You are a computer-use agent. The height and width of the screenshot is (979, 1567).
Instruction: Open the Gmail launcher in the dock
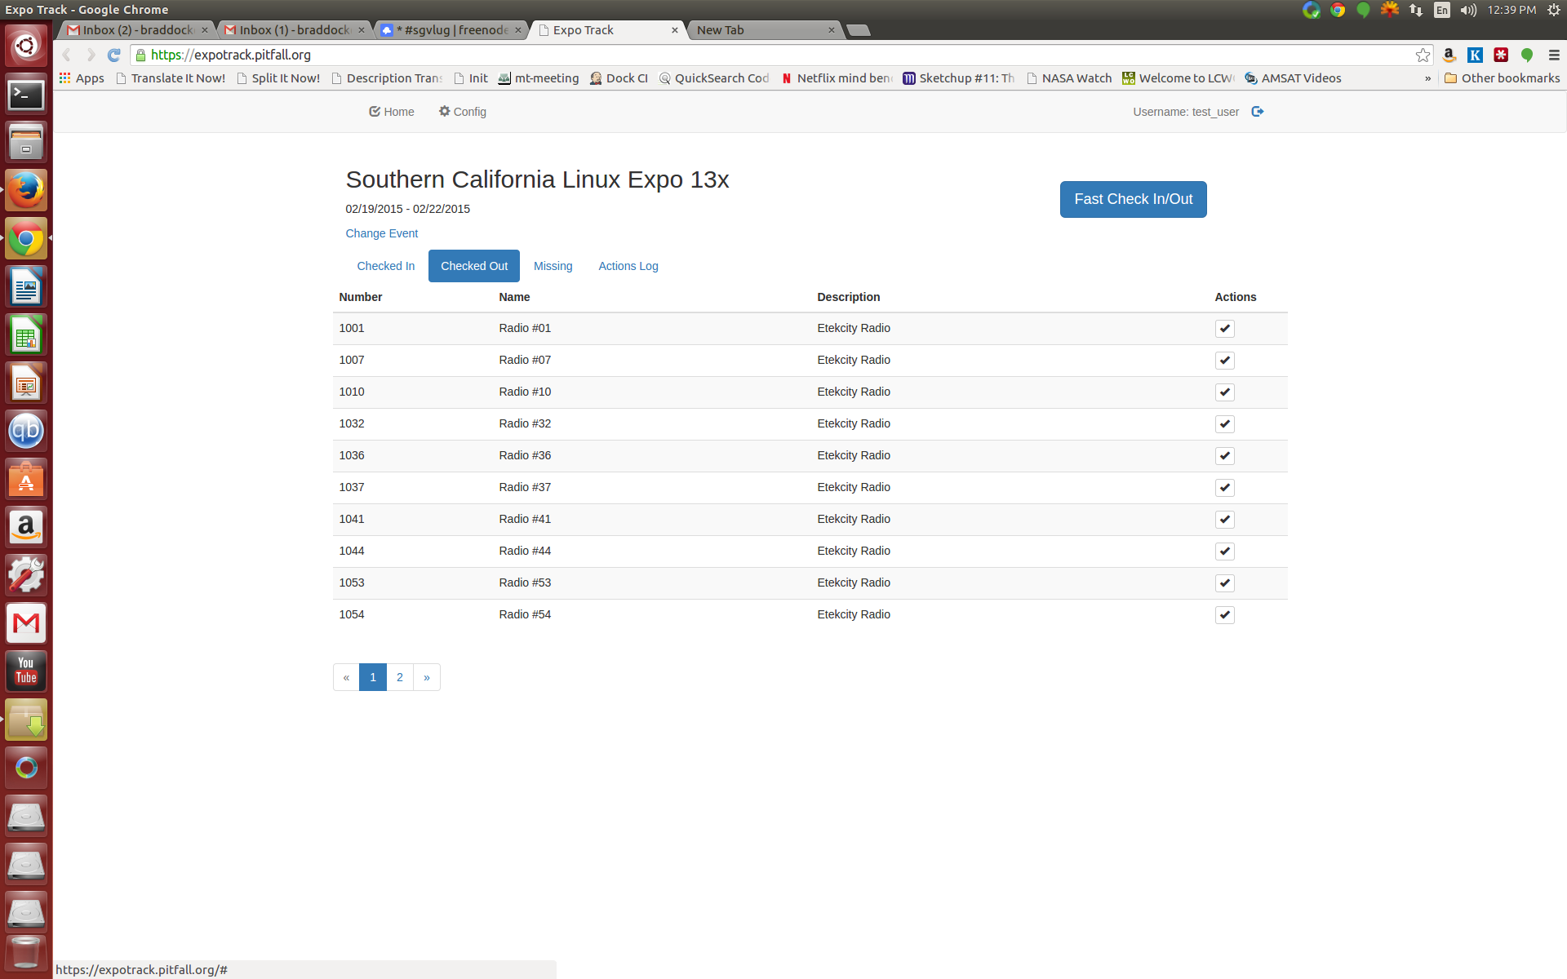pyautogui.click(x=26, y=623)
